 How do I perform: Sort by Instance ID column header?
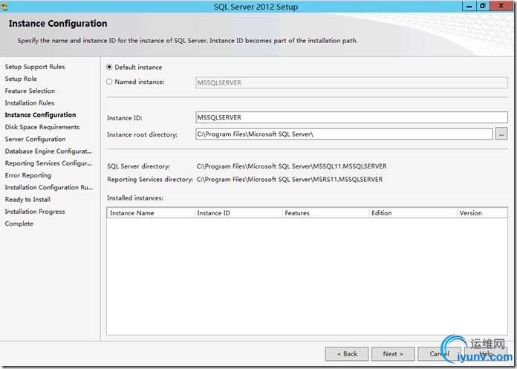coord(238,213)
